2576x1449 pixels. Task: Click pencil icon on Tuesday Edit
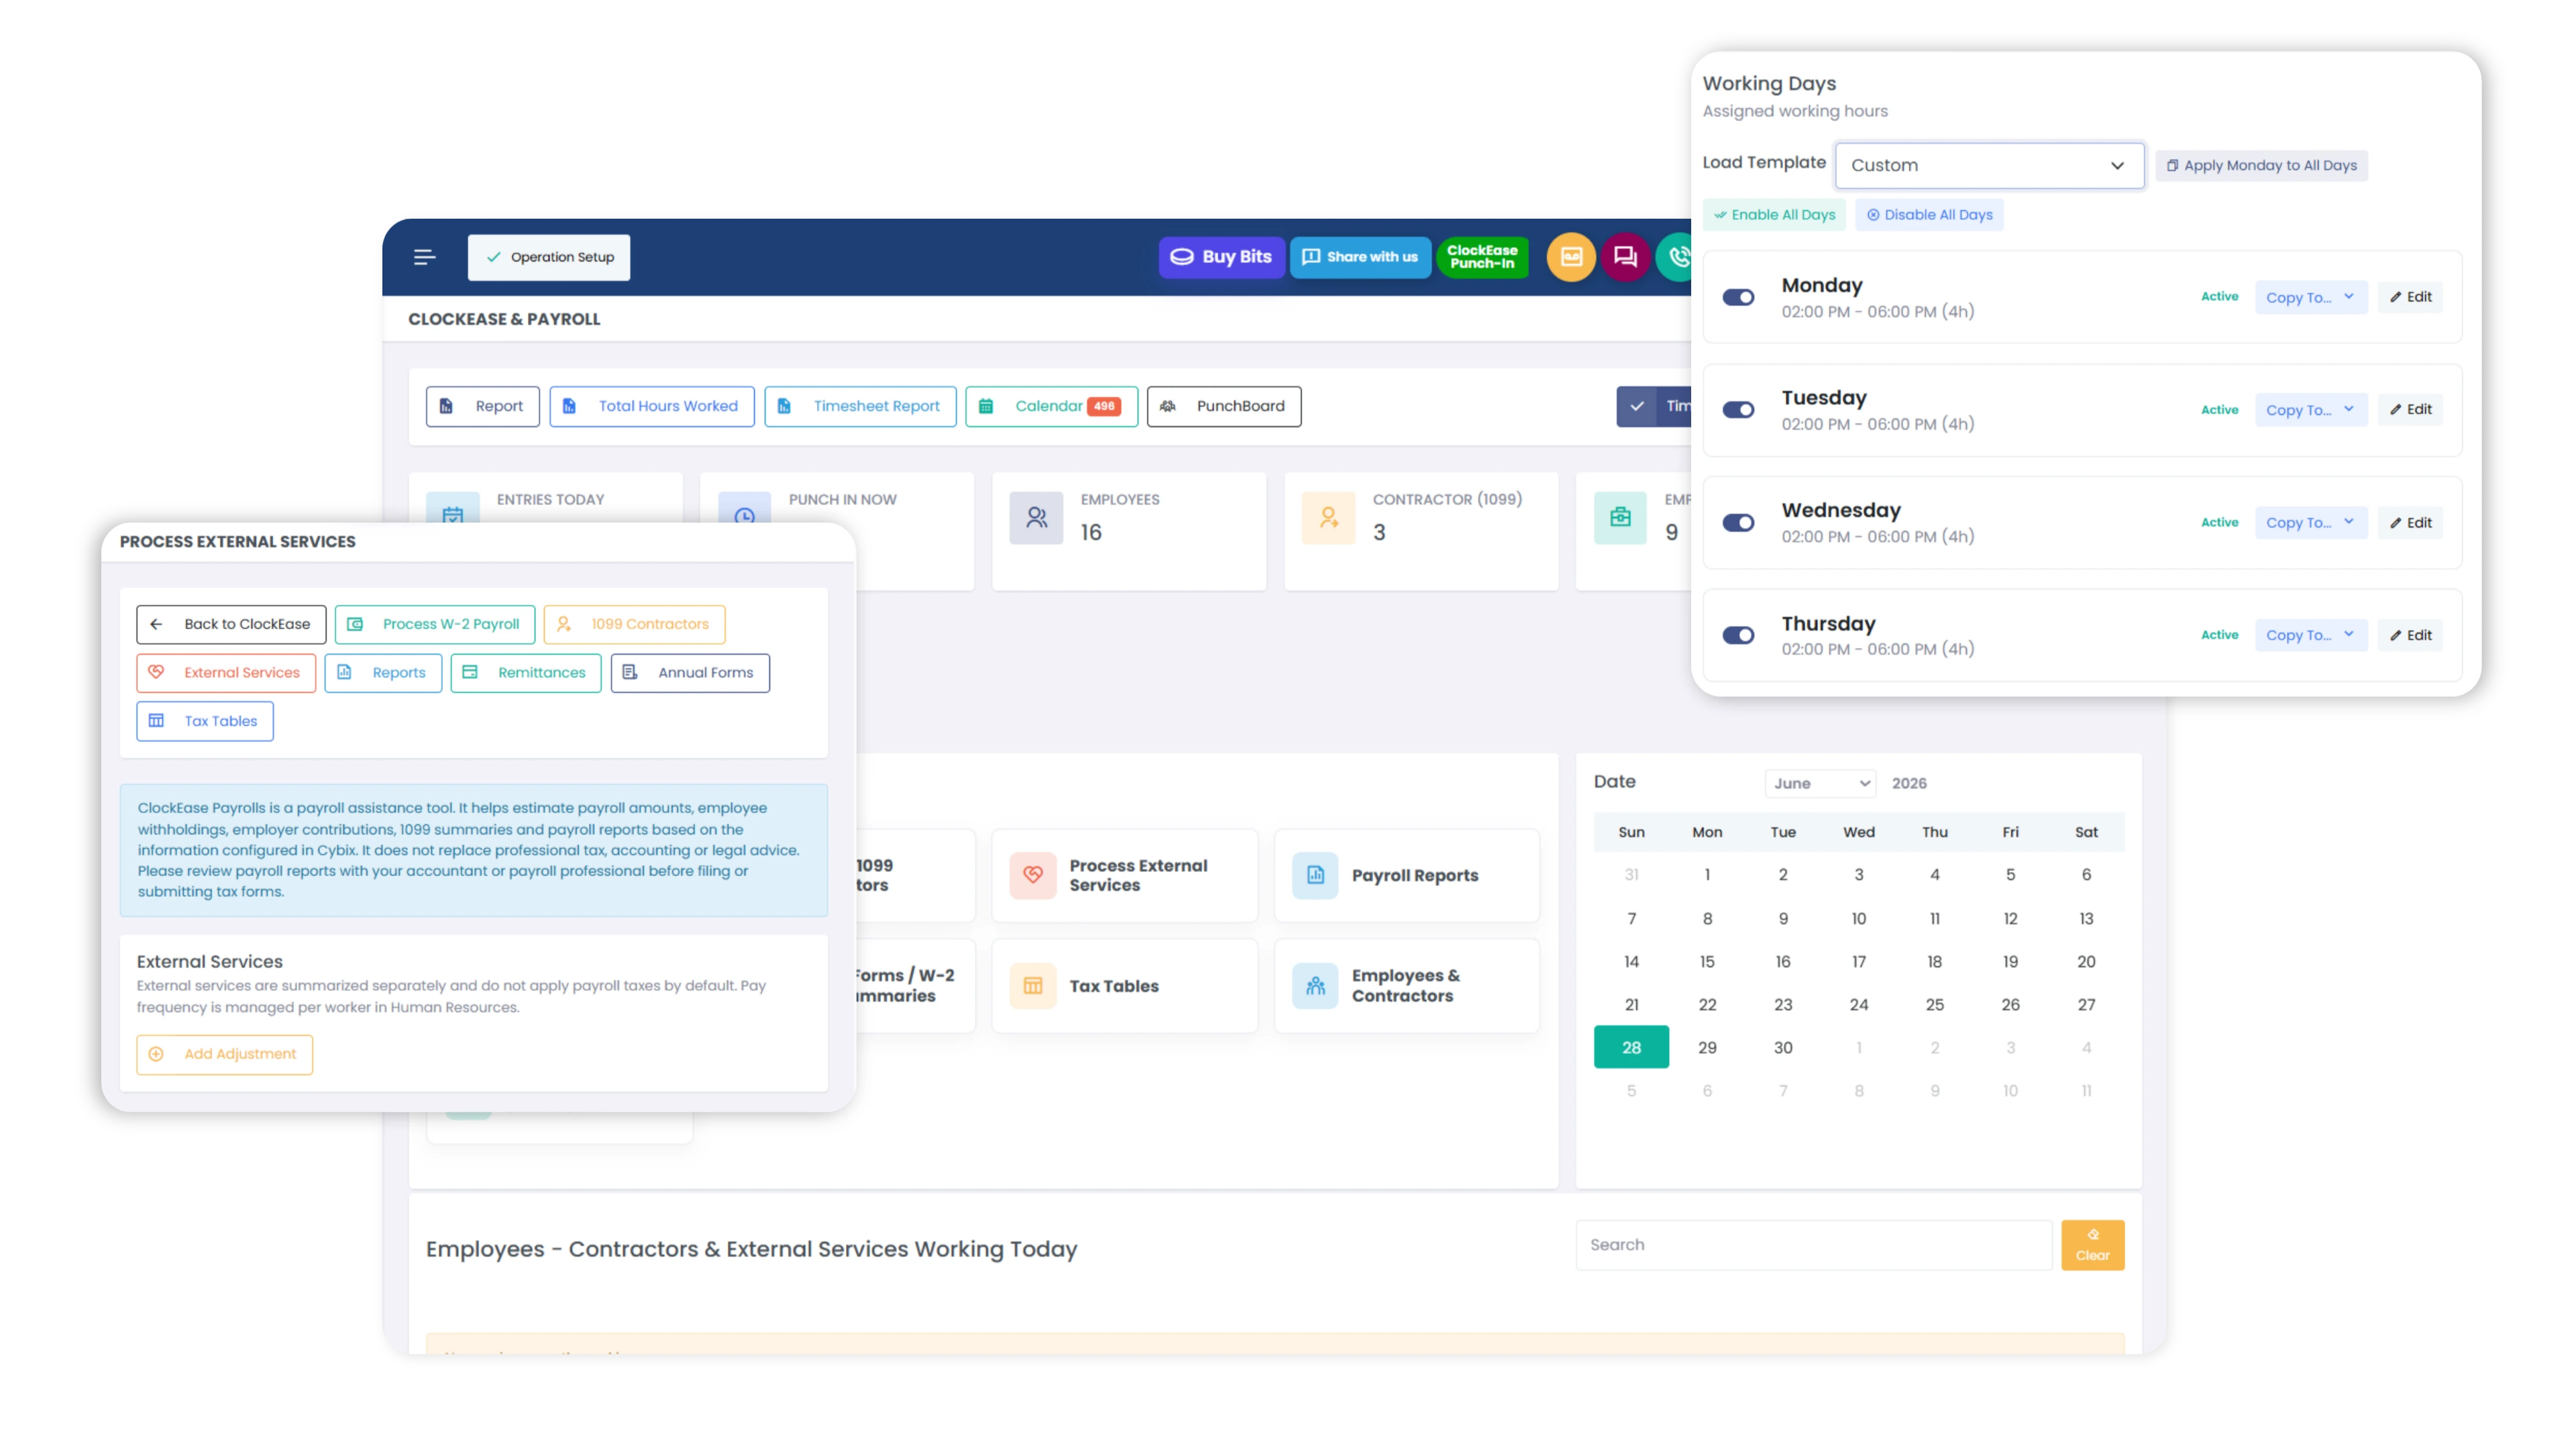2395,409
